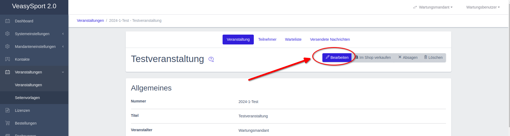Click the Veranstaltungen calendar icon in sidebar
This screenshot has height=136, width=510.
(x=7, y=72)
